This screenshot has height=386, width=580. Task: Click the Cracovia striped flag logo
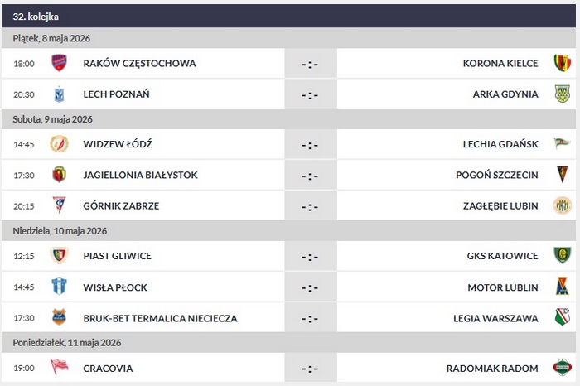pos(59,367)
